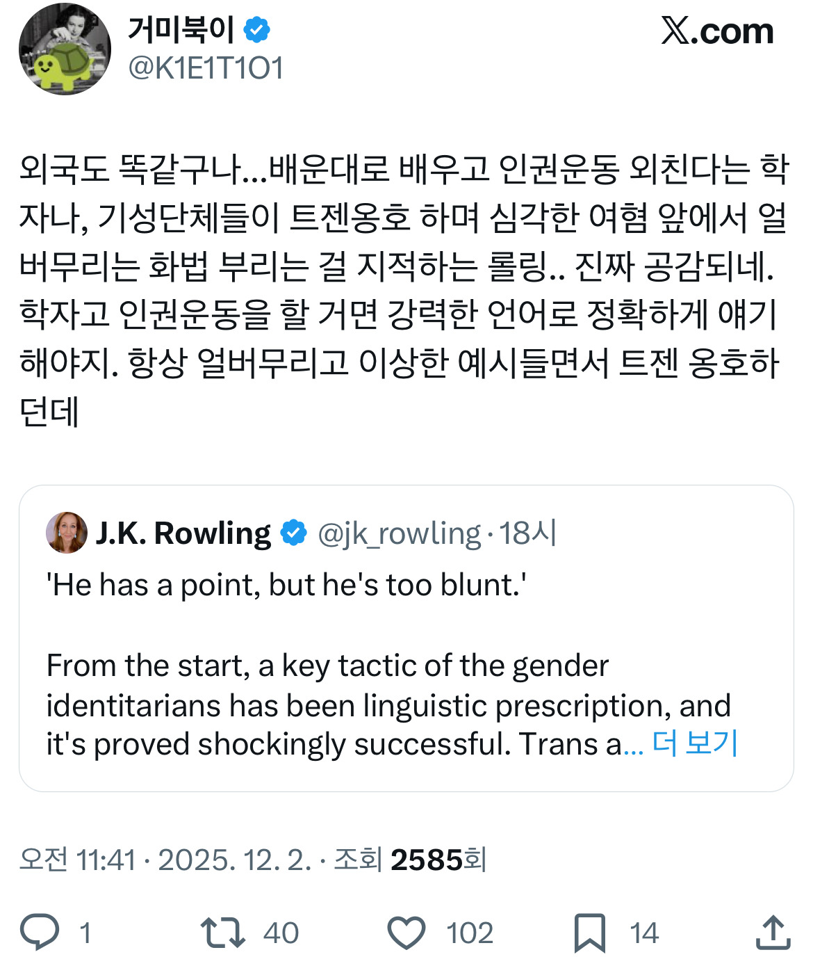This screenshot has width=813, height=966.
Task: Open J.K. Rowling's small avatar
Action: (x=67, y=533)
